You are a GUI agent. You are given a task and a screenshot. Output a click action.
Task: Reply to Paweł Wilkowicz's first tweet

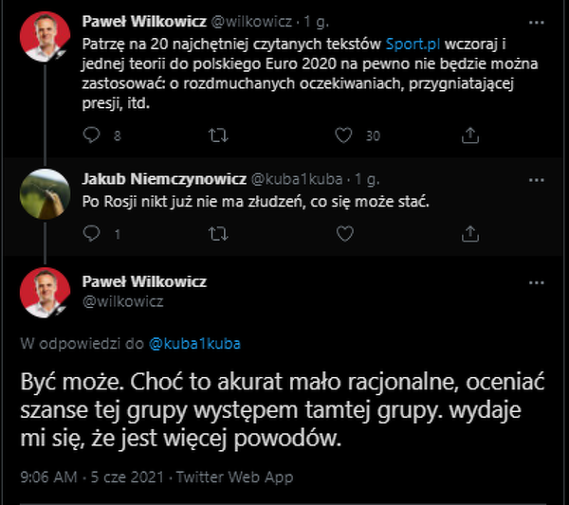92,135
